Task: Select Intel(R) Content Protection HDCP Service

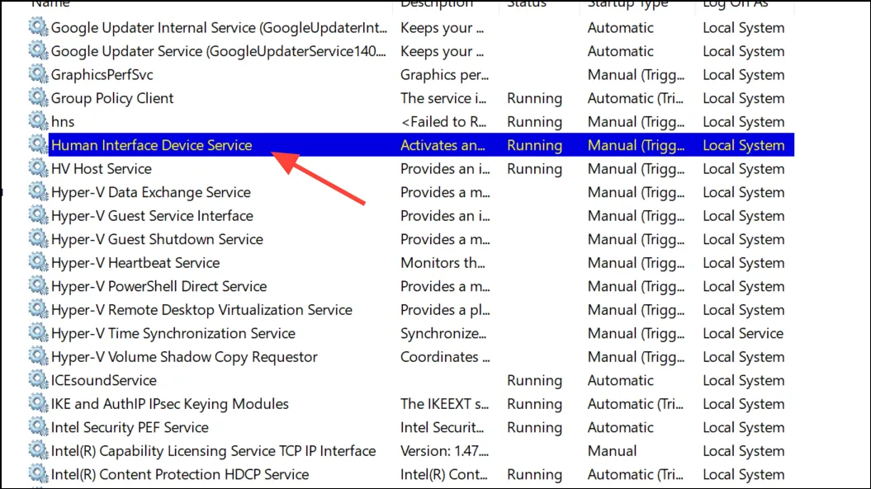Action: [180, 474]
